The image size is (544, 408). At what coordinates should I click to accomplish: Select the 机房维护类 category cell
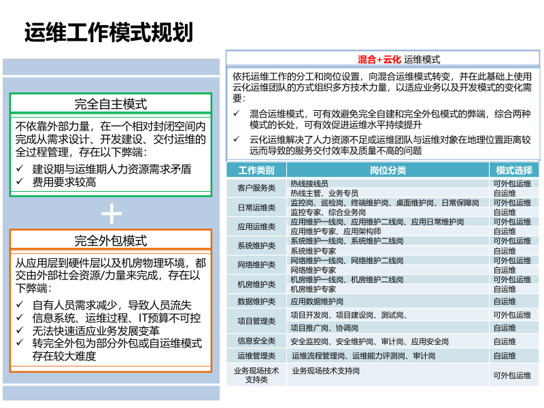click(x=256, y=284)
